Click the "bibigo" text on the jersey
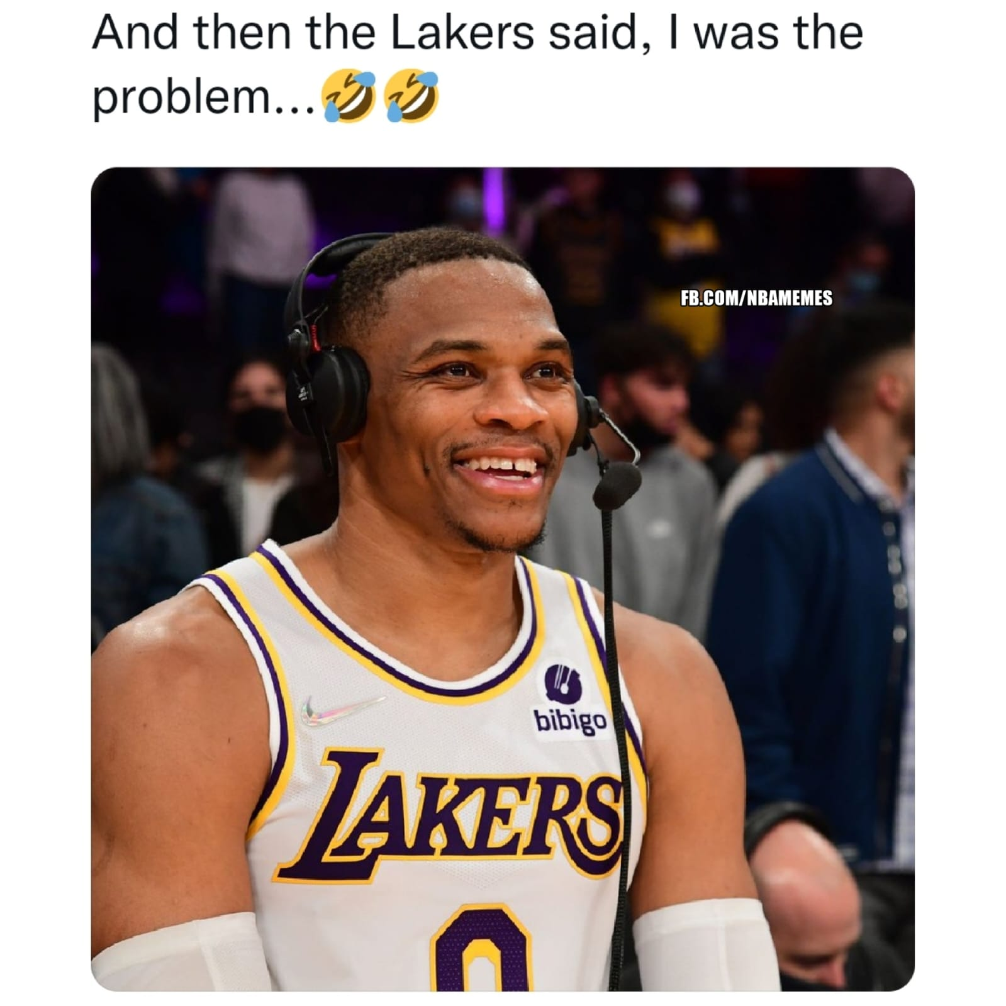This screenshot has height=1006, width=1006. pyautogui.click(x=570, y=722)
